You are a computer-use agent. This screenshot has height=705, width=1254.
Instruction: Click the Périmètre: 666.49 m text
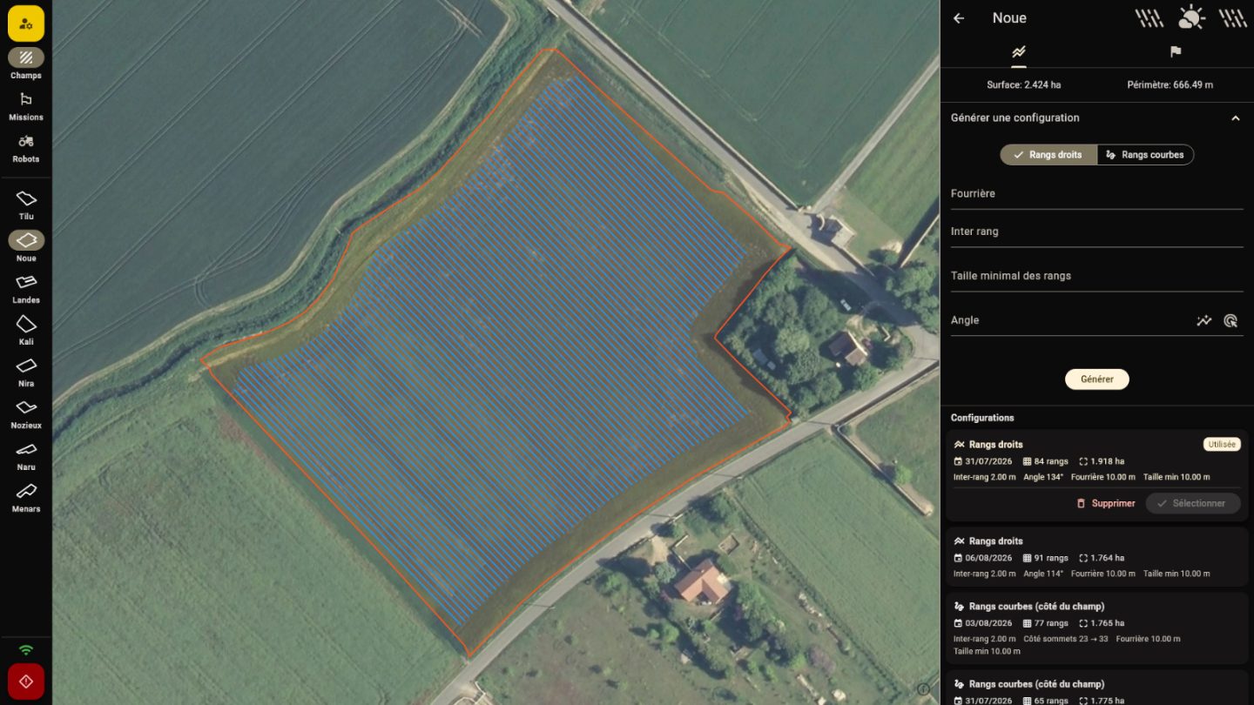(1170, 85)
